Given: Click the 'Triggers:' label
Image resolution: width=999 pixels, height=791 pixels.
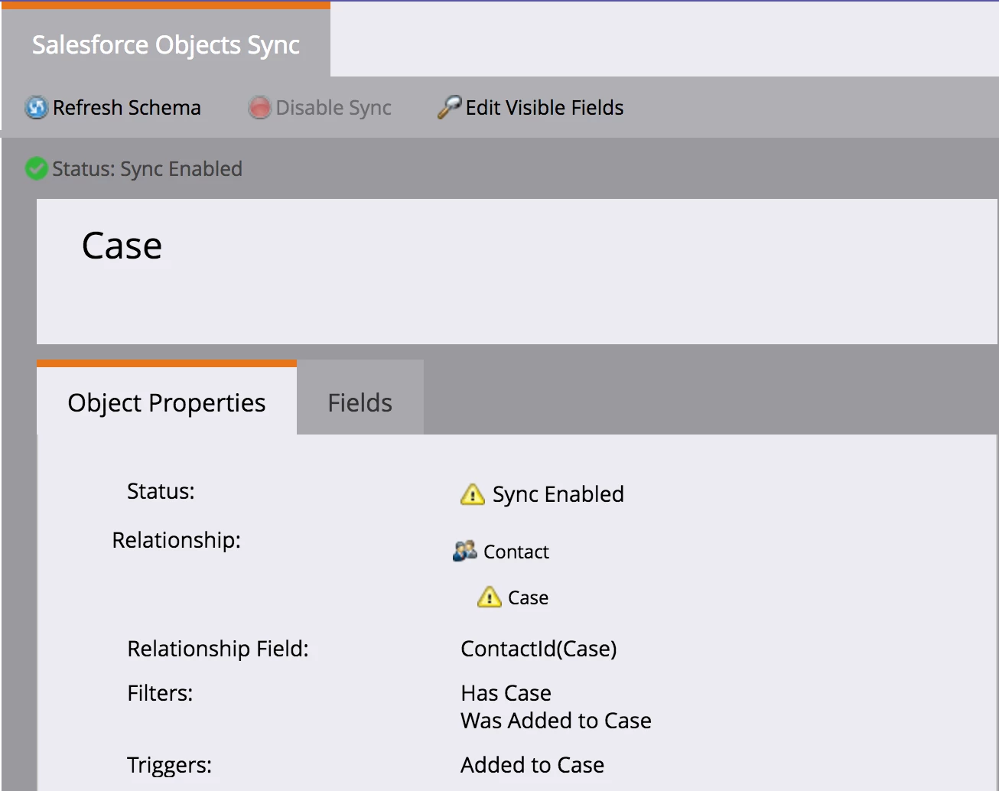Looking at the screenshot, I should click(170, 765).
